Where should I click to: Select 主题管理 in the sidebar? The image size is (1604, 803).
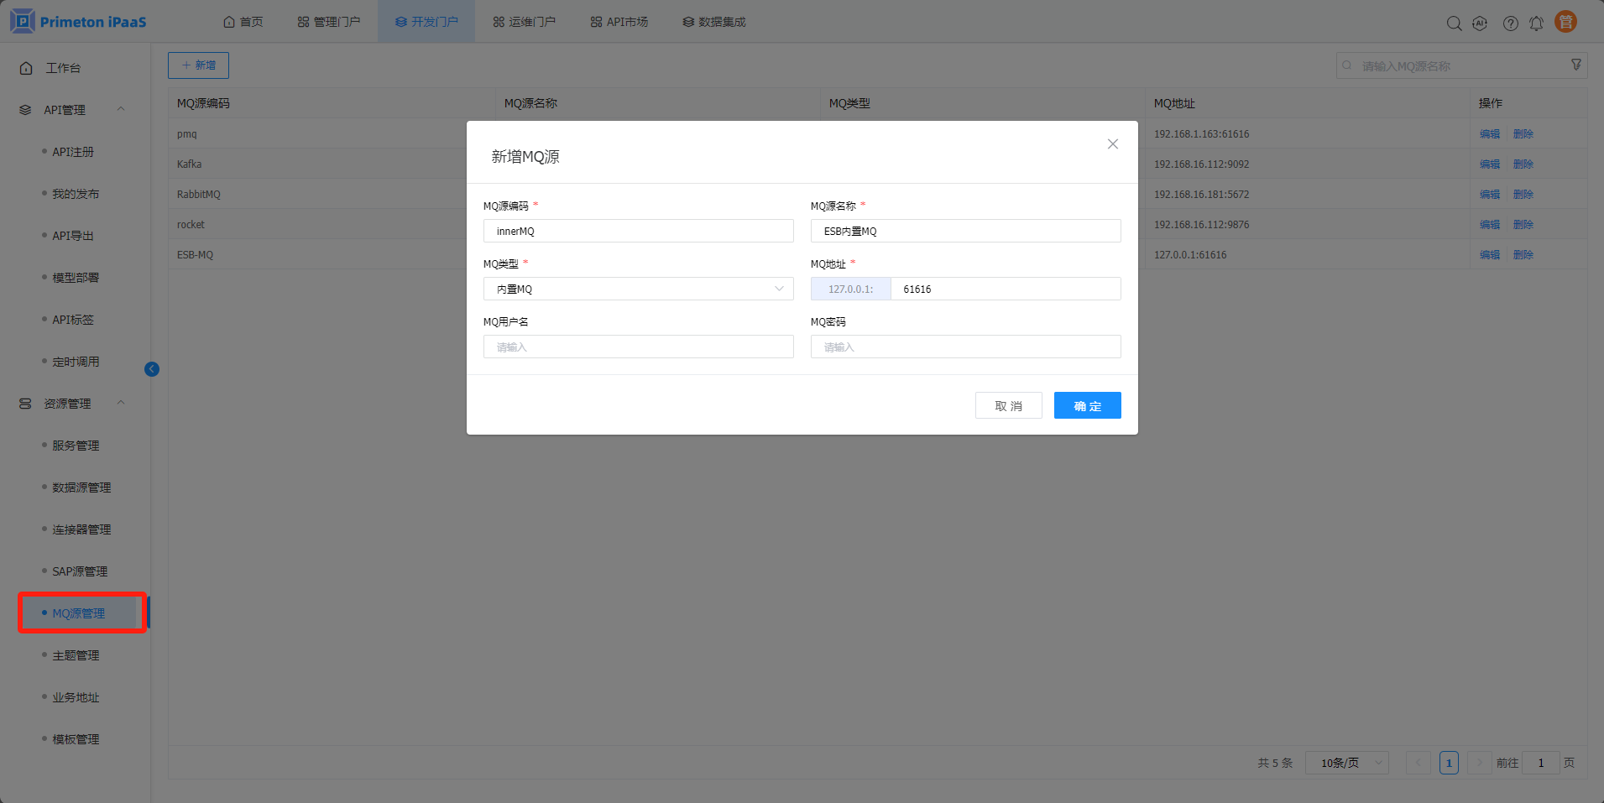(76, 655)
